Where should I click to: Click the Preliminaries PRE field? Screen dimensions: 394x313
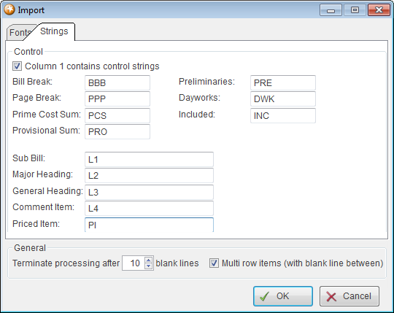point(283,82)
